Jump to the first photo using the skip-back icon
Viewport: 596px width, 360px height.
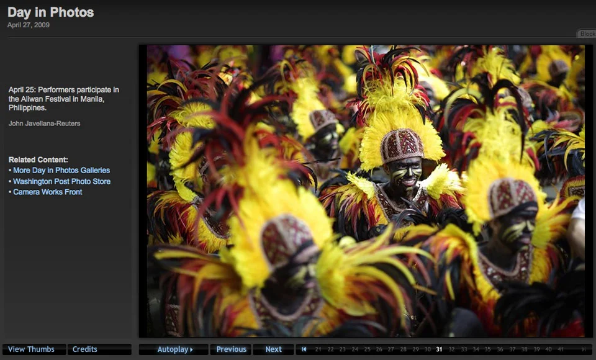304,349
